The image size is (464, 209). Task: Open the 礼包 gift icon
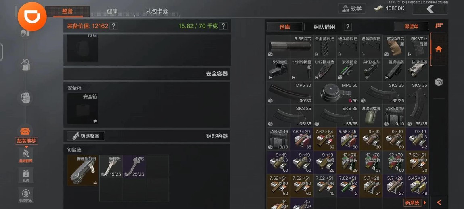[26, 175]
